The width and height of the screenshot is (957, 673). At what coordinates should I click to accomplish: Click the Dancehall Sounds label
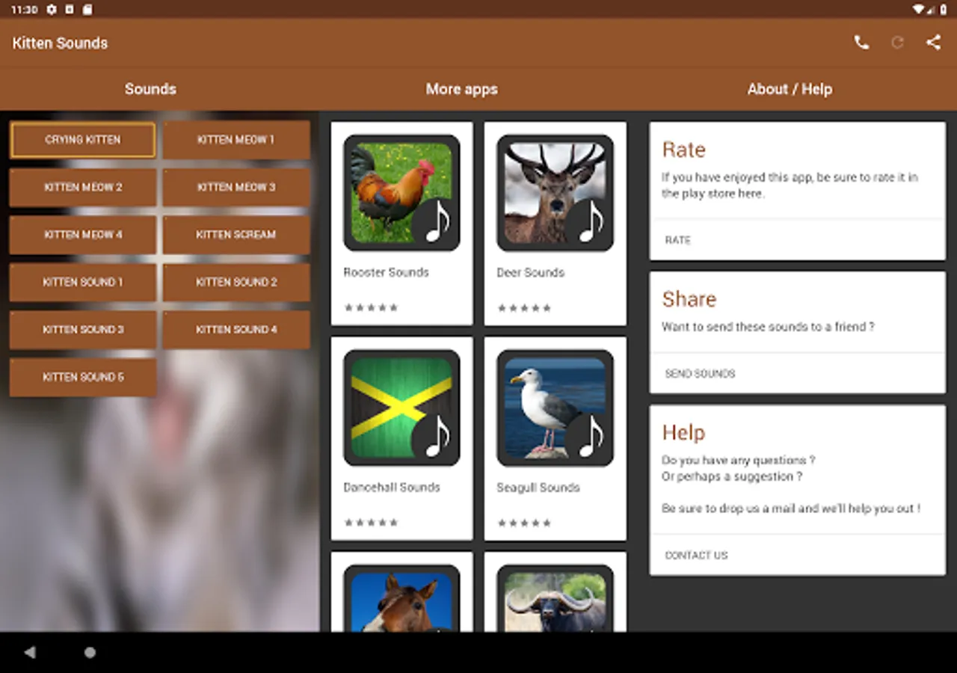coord(392,487)
